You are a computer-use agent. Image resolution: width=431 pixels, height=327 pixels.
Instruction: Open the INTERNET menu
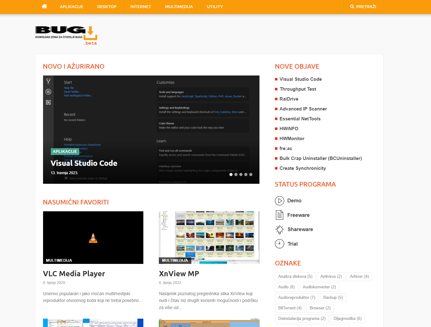(x=141, y=6)
